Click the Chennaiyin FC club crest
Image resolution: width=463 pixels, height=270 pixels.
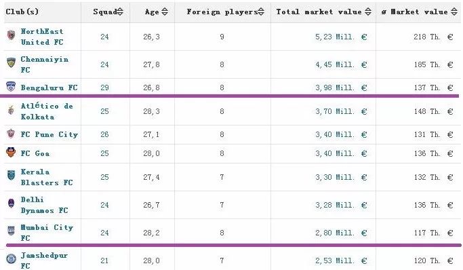pos(12,62)
